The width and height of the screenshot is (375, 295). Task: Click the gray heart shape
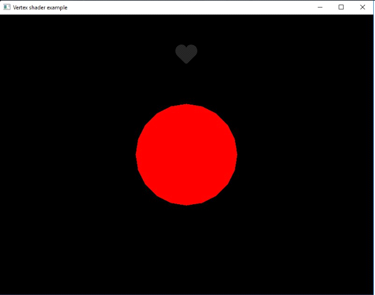click(186, 54)
